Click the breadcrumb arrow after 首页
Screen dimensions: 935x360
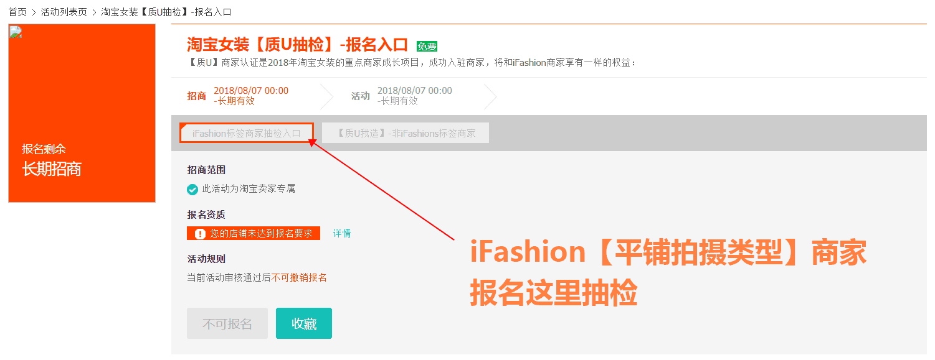coord(34,12)
